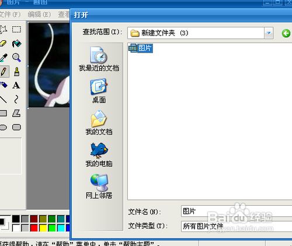Open the 查看 menu in Paint

point(64,14)
